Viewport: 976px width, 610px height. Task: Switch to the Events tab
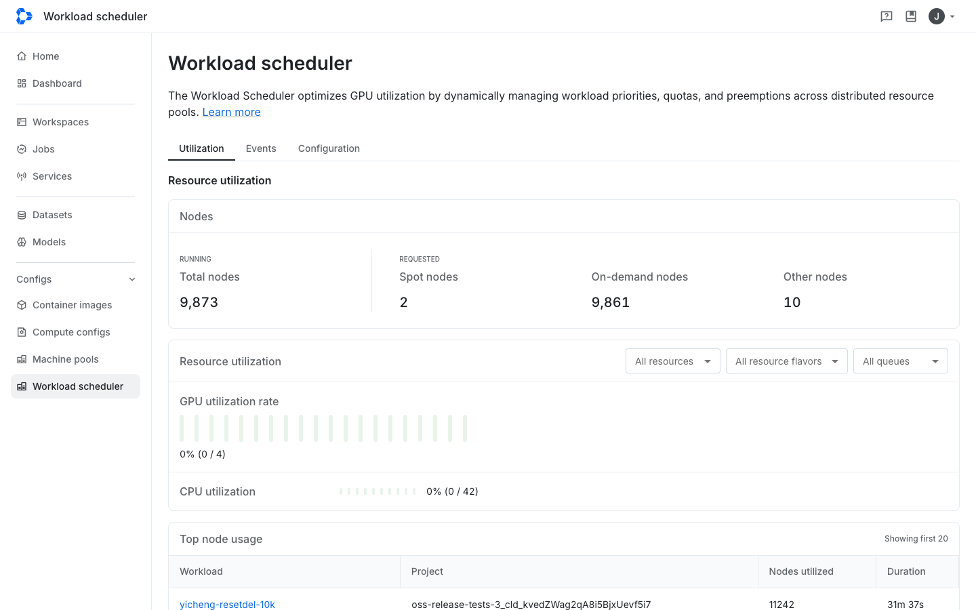[x=261, y=148]
